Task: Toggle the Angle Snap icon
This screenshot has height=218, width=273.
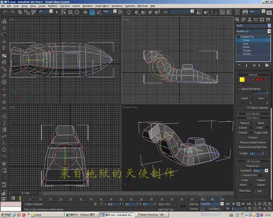Action: point(144,12)
